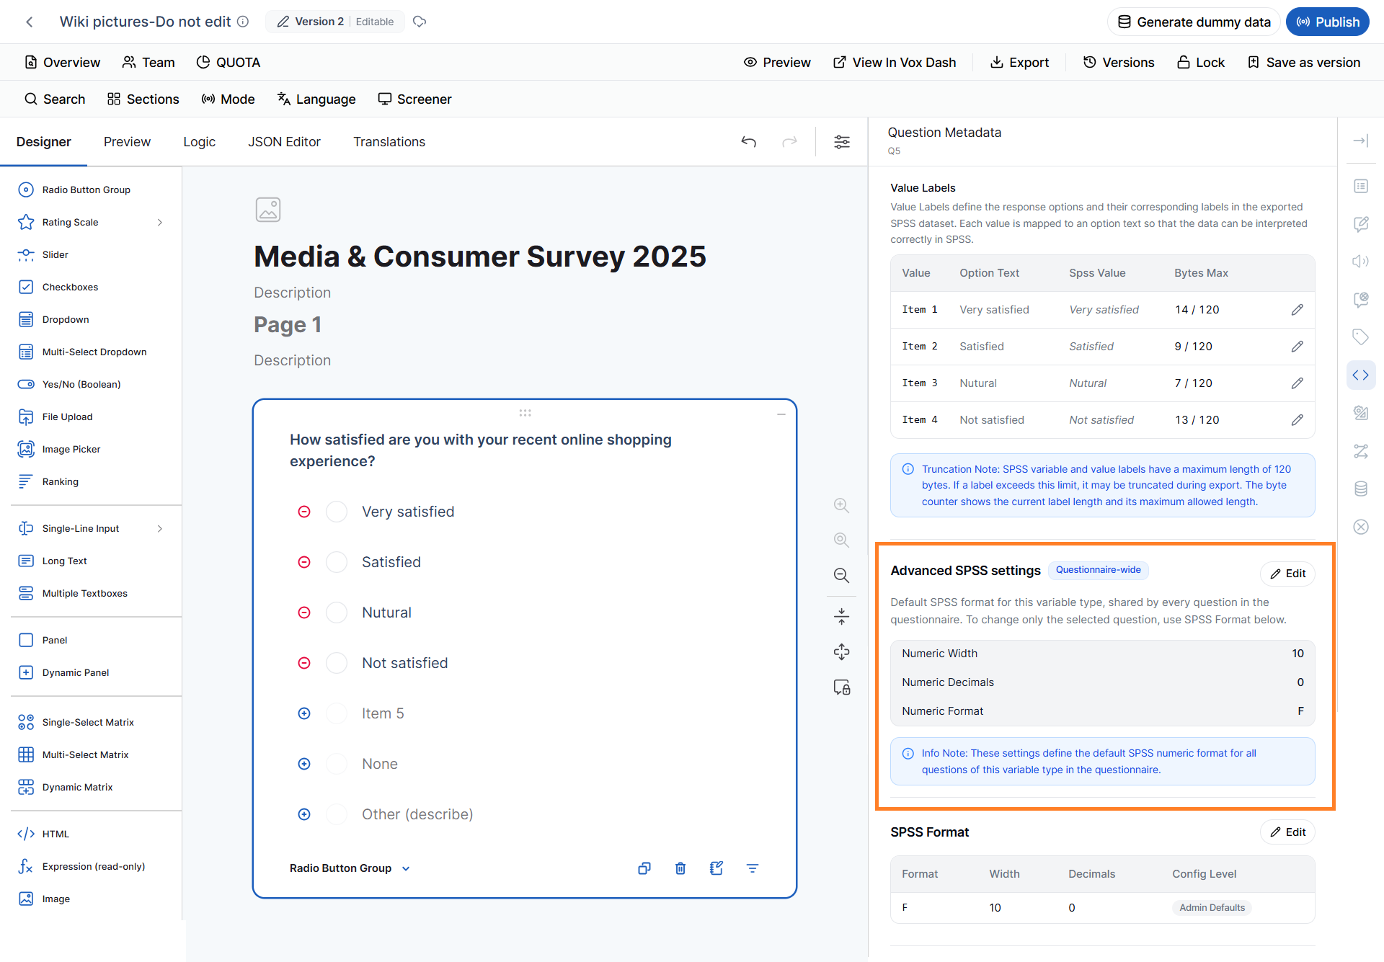The height and width of the screenshot is (962, 1384).
Task: Duplicate the question using copy icon
Action: point(644,868)
